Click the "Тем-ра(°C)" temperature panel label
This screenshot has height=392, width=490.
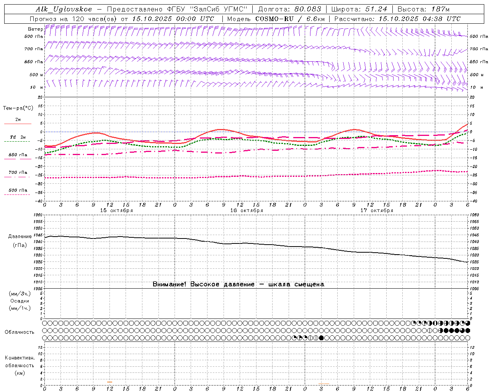(x=18, y=108)
